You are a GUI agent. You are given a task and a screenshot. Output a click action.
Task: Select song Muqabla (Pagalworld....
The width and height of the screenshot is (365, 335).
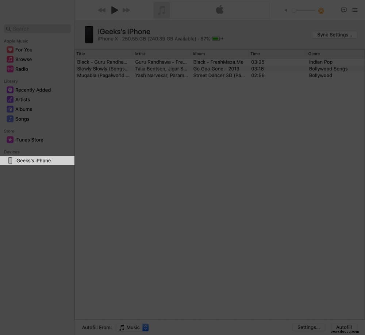[x=103, y=76]
